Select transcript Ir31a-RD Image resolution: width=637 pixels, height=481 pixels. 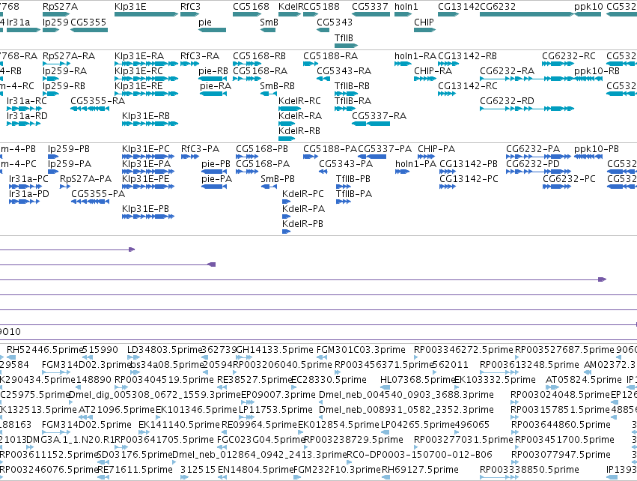click(x=23, y=124)
